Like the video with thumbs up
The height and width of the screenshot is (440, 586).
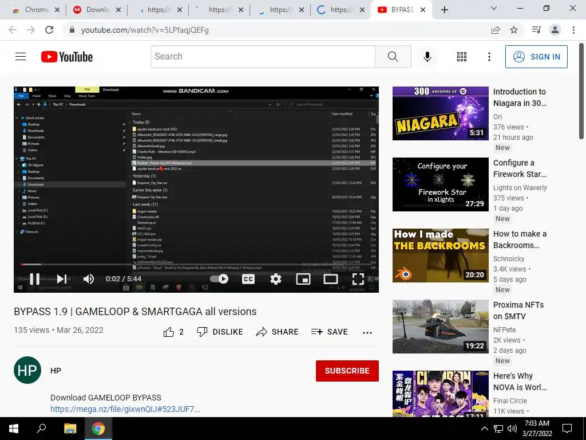click(173, 332)
